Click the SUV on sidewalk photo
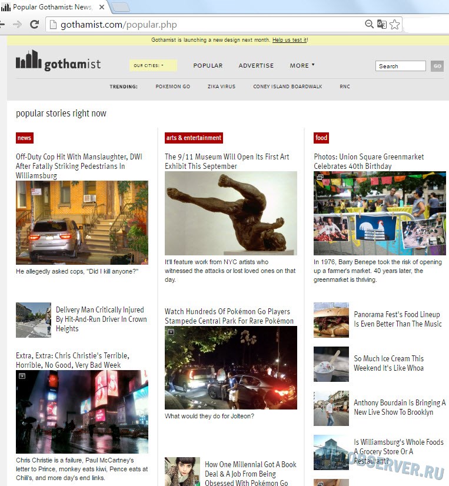The height and width of the screenshot is (486, 449). click(82, 222)
